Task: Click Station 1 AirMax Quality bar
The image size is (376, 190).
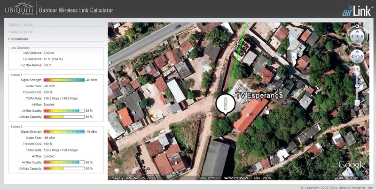Action: click(x=64, y=111)
